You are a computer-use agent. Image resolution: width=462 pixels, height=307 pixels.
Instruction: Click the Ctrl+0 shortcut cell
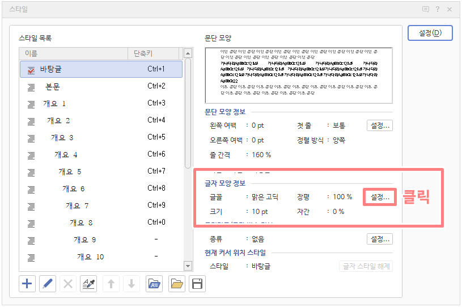156,222
